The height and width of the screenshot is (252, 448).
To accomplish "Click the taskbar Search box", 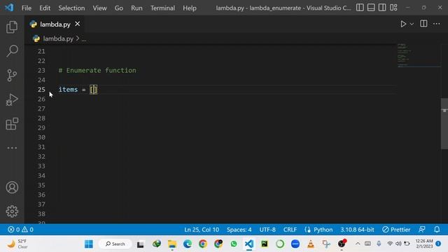I will click(115, 244).
